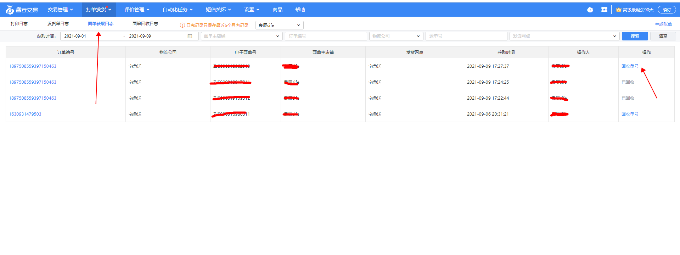Open 商品 in top navigation

(277, 10)
